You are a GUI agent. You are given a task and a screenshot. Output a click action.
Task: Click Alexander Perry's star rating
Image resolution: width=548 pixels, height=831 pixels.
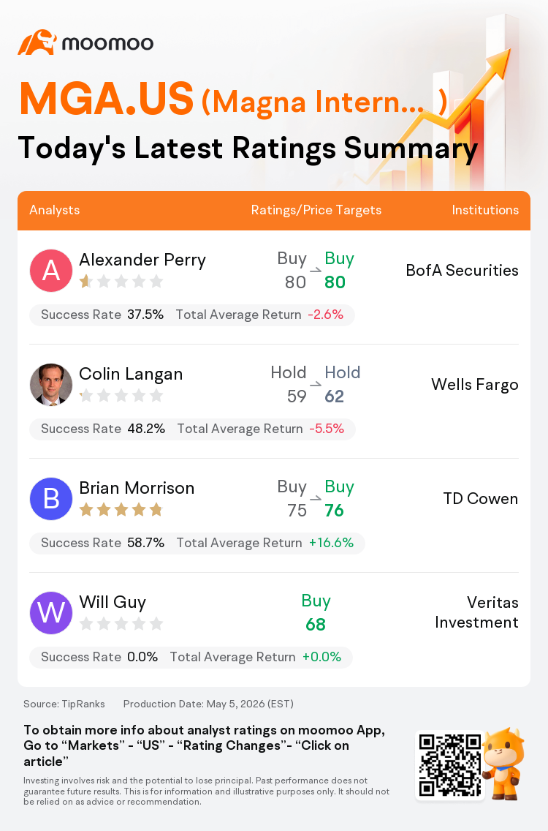[x=121, y=282]
